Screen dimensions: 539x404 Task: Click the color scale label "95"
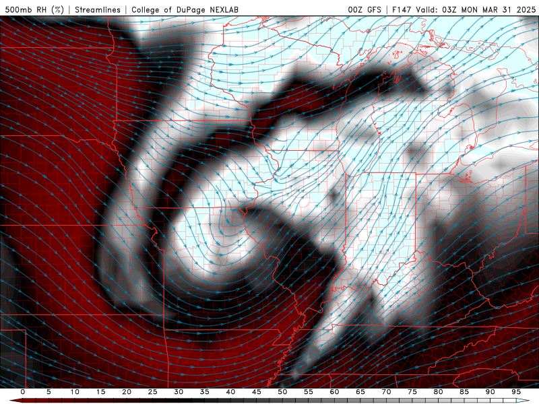click(516, 392)
